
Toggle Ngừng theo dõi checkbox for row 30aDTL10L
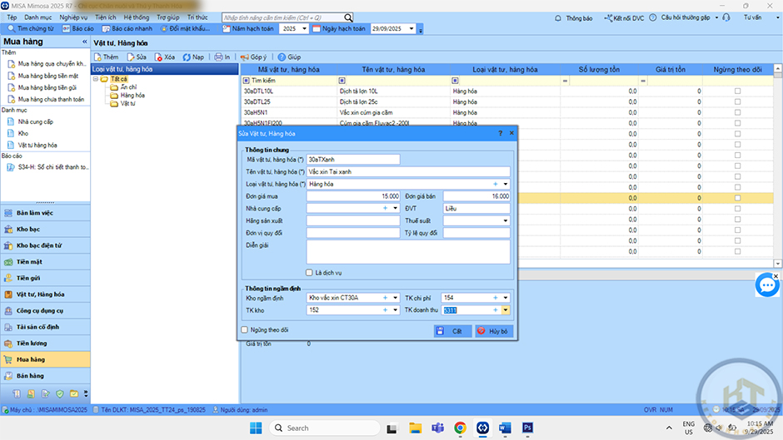[x=736, y=91]
